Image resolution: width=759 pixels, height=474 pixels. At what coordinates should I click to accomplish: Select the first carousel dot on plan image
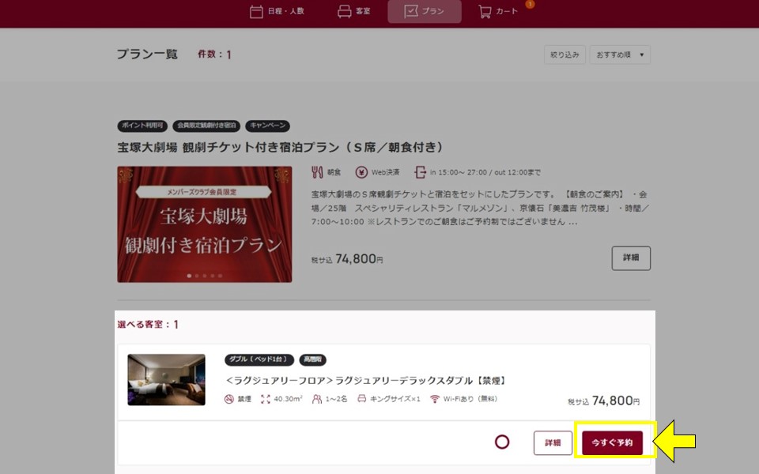pos(189,276)
